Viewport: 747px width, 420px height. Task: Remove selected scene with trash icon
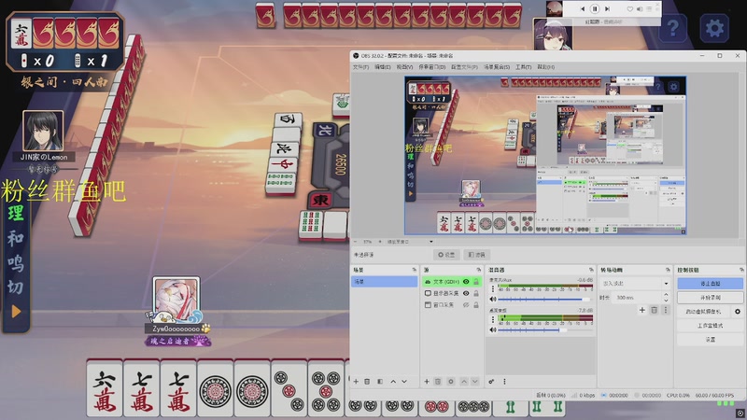pyautogui.click(x=367, y=382)
